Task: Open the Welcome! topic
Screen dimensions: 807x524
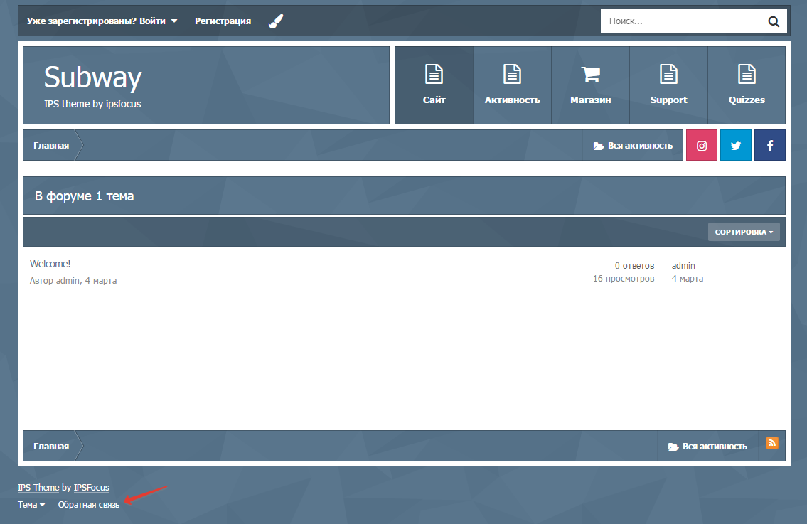Action: [x=50, y=264]
